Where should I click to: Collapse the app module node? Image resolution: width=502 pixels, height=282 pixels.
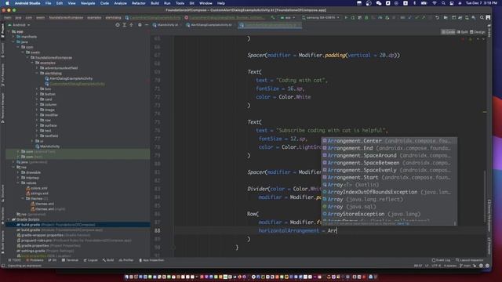point(9,31)
